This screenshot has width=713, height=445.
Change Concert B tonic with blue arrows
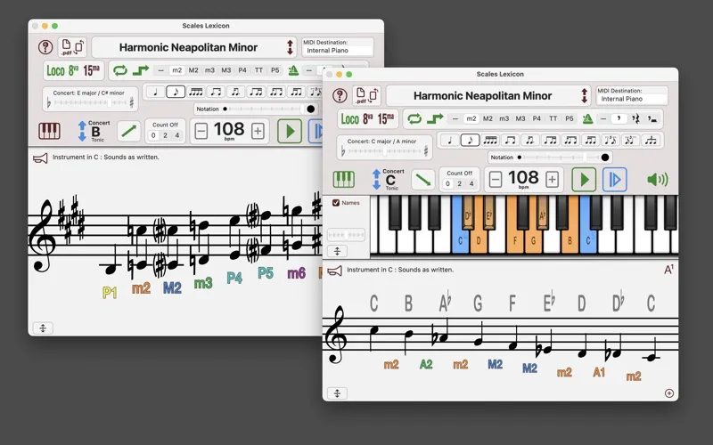click(82, 131)
